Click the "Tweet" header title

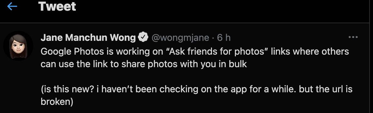click(57, 6)
